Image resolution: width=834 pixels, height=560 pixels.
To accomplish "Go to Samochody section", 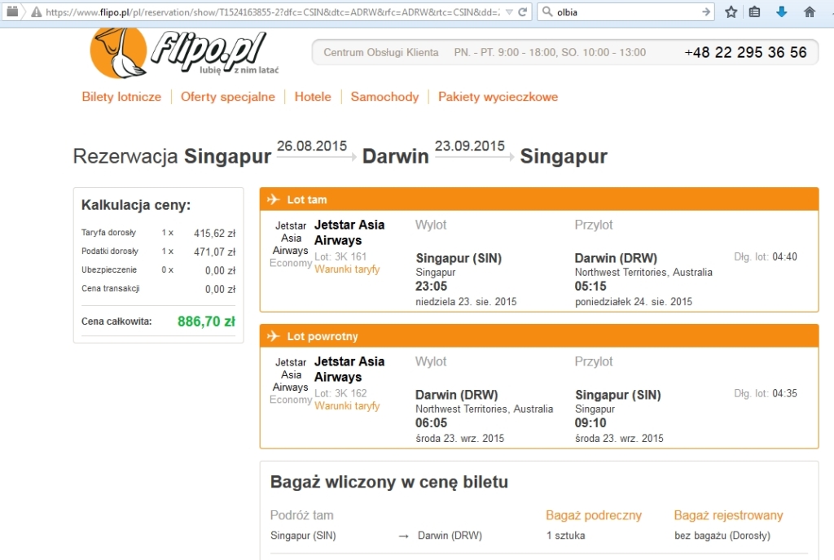I will tap(384, 97).
